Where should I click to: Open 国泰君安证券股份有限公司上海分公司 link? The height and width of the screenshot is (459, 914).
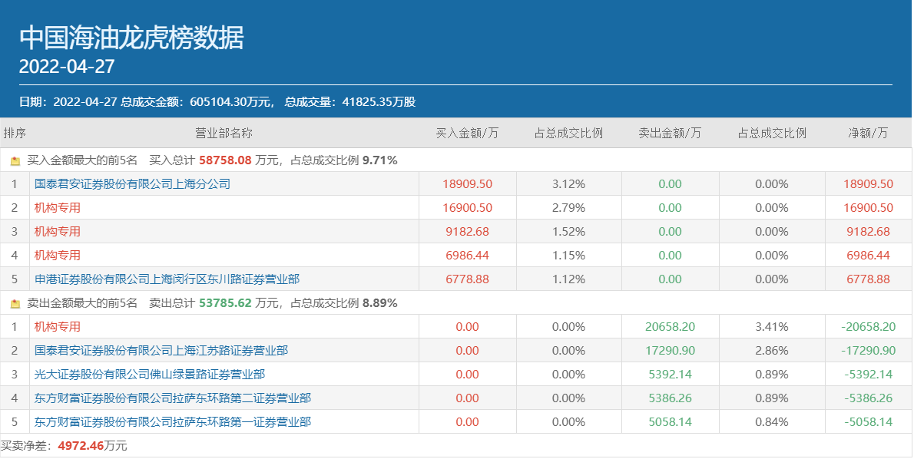coord(132,184)
